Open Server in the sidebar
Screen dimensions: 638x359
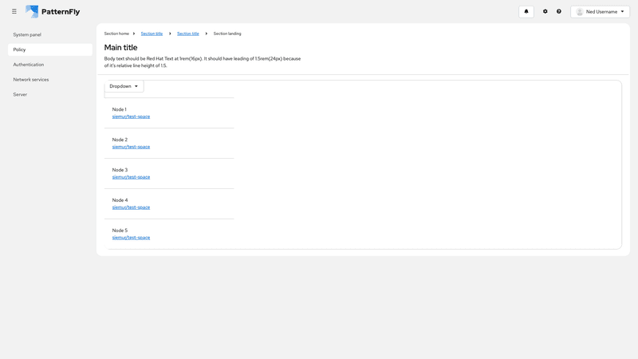pyautogui.click(x=20, y=94)
